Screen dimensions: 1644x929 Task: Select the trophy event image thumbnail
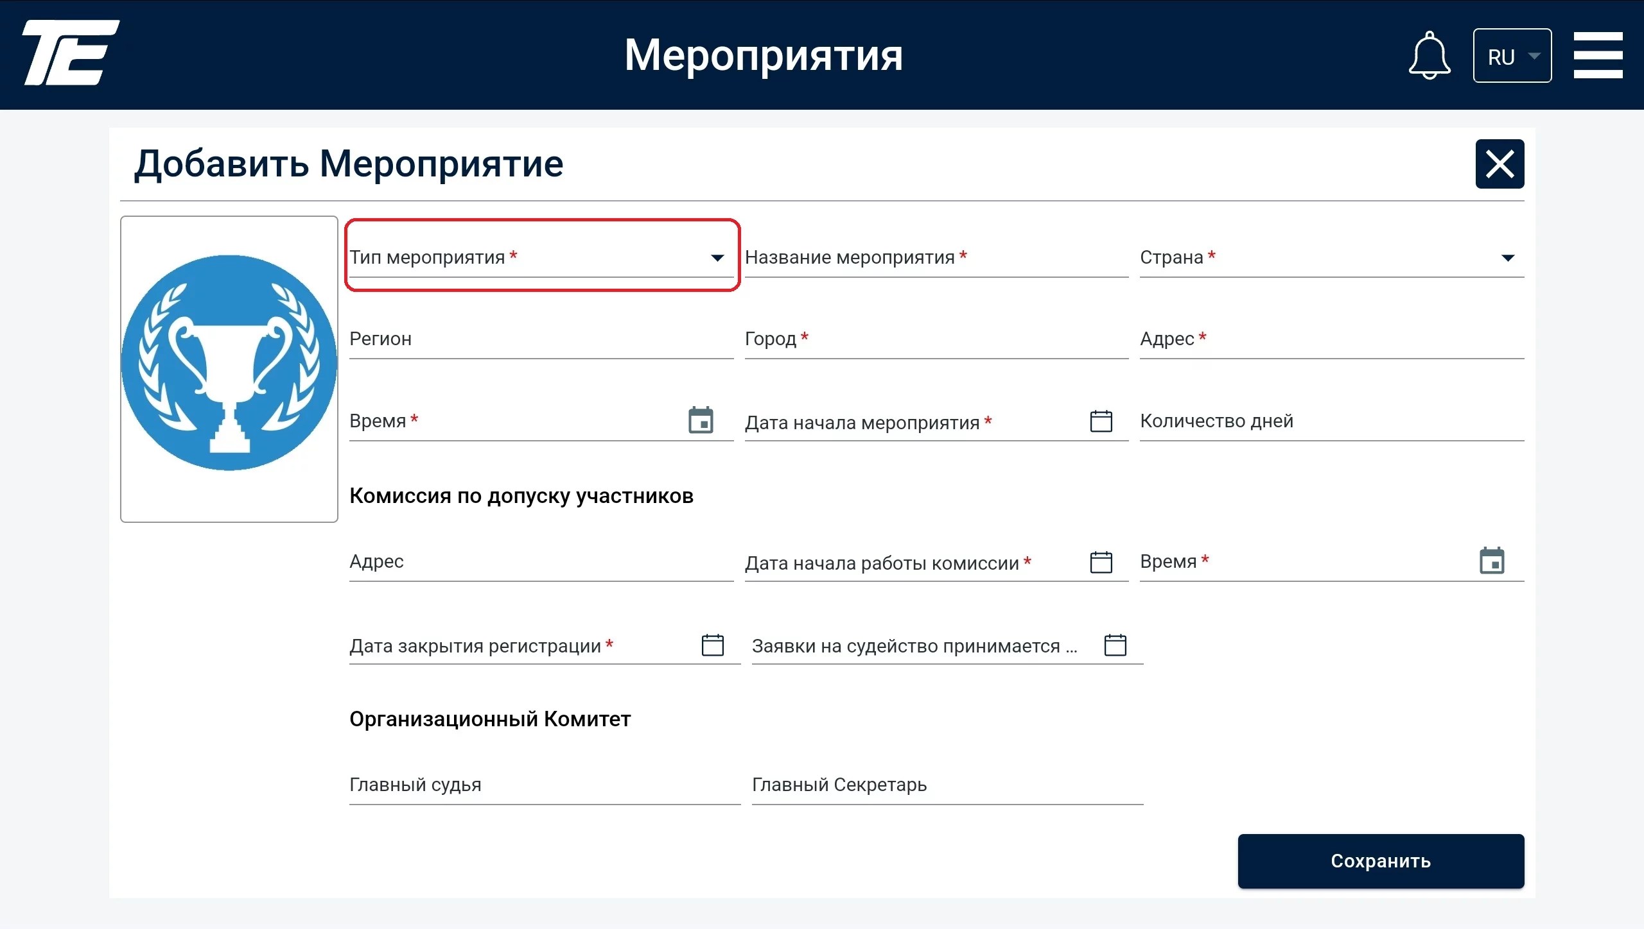pos(229,369)
